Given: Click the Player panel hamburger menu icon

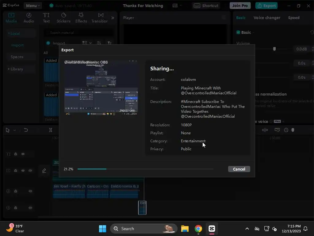Looking at the screenshot, I should pyautogui.click(x=224, y=18).
